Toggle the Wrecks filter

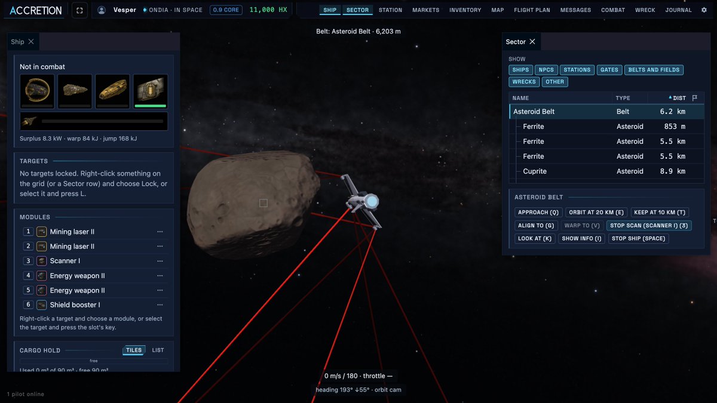click(x=524, y=82)
